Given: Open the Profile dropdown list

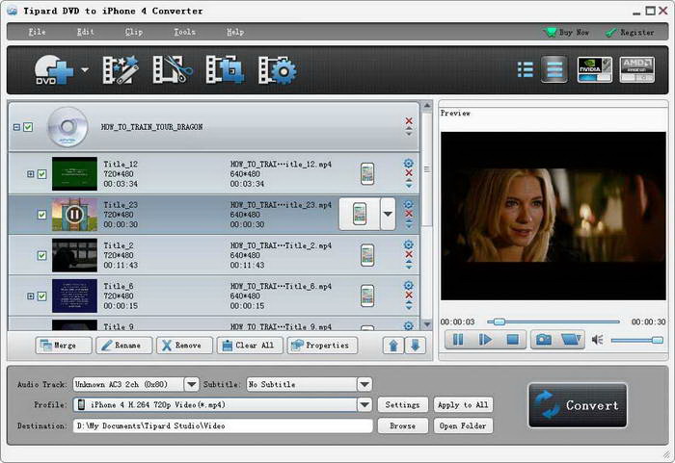Looking at the screenshot, I should [364, 405].
